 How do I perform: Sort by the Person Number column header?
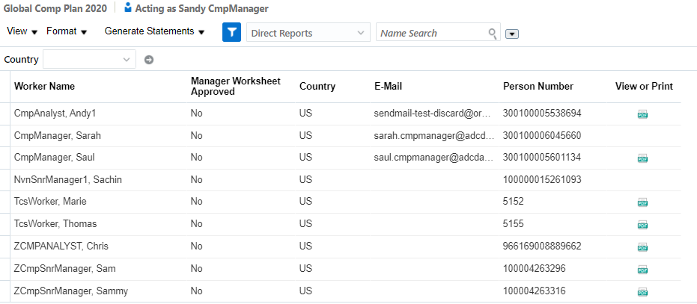tap(538, 86)
